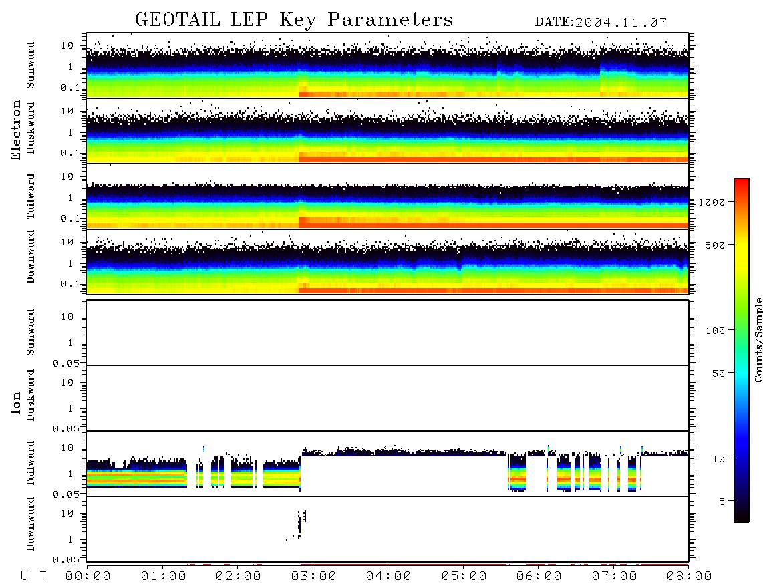Click the '50' color bar tick label
Screen dimensions: 763x588
[x=718, y=374]
